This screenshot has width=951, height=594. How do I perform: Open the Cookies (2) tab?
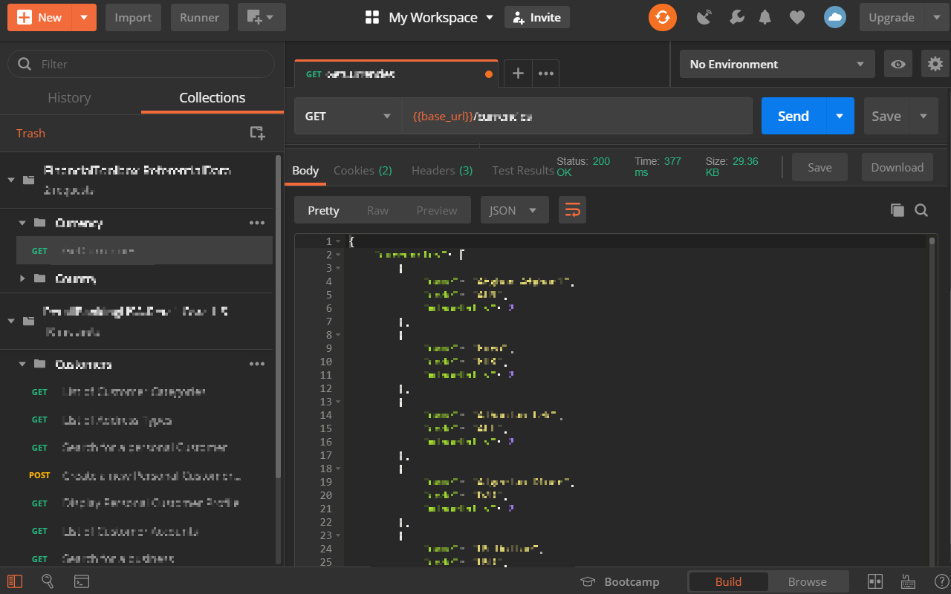[363, 170]
